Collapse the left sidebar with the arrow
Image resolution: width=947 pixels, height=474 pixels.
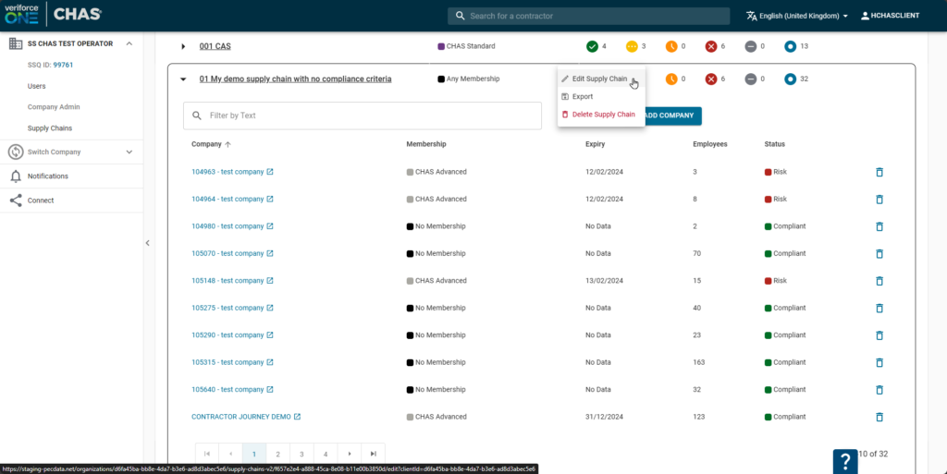[x=147, y=243]
